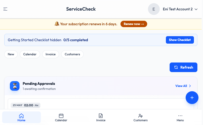Click the E profile avatar
This screenshot has height=125, width=203.
tap(154, 9)
